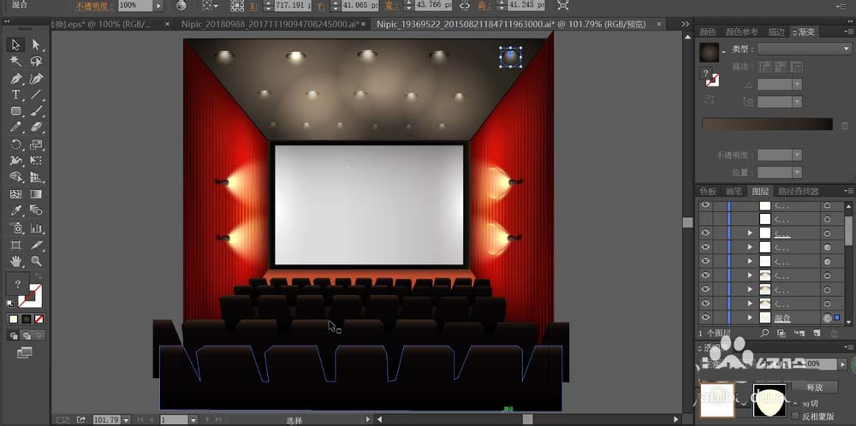The width and height of the screenshot is (856, 426).
Task: Click the 混合 layer's target circle
Action: pyautogui.click(x=828, y=317)
